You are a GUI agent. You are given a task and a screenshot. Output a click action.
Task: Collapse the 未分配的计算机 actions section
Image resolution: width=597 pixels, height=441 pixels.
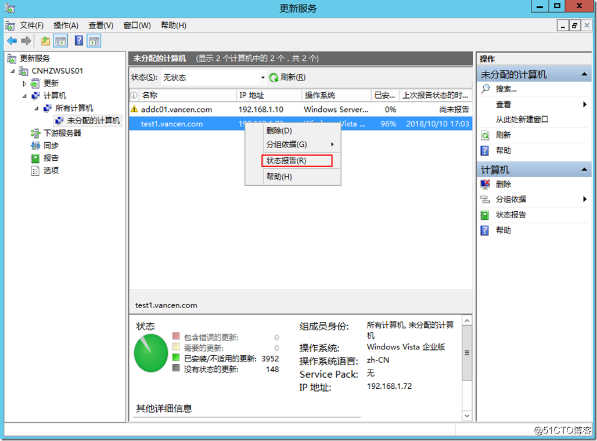coord(584,74)
